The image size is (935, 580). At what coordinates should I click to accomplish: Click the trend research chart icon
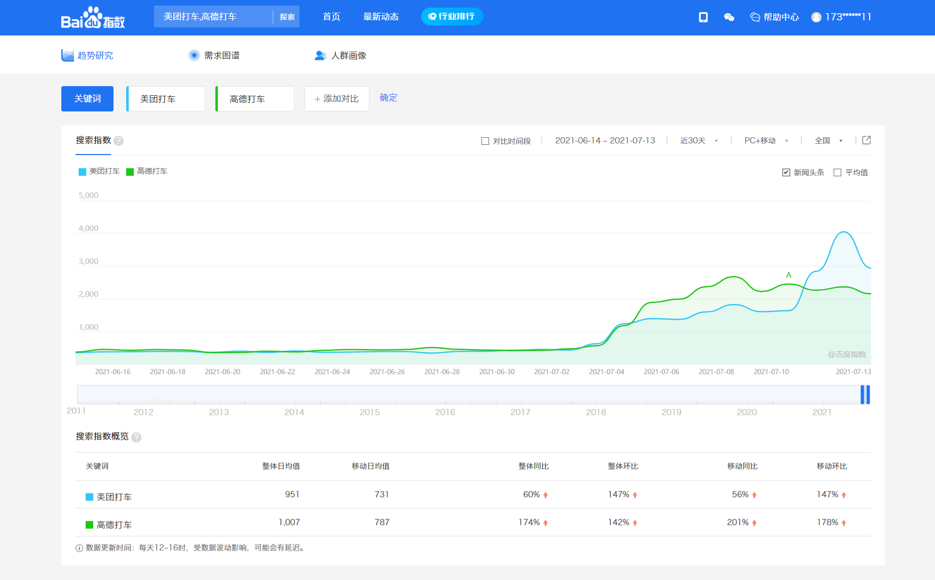pos(67,55)
